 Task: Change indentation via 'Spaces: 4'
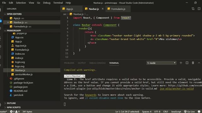pos(146,111)
